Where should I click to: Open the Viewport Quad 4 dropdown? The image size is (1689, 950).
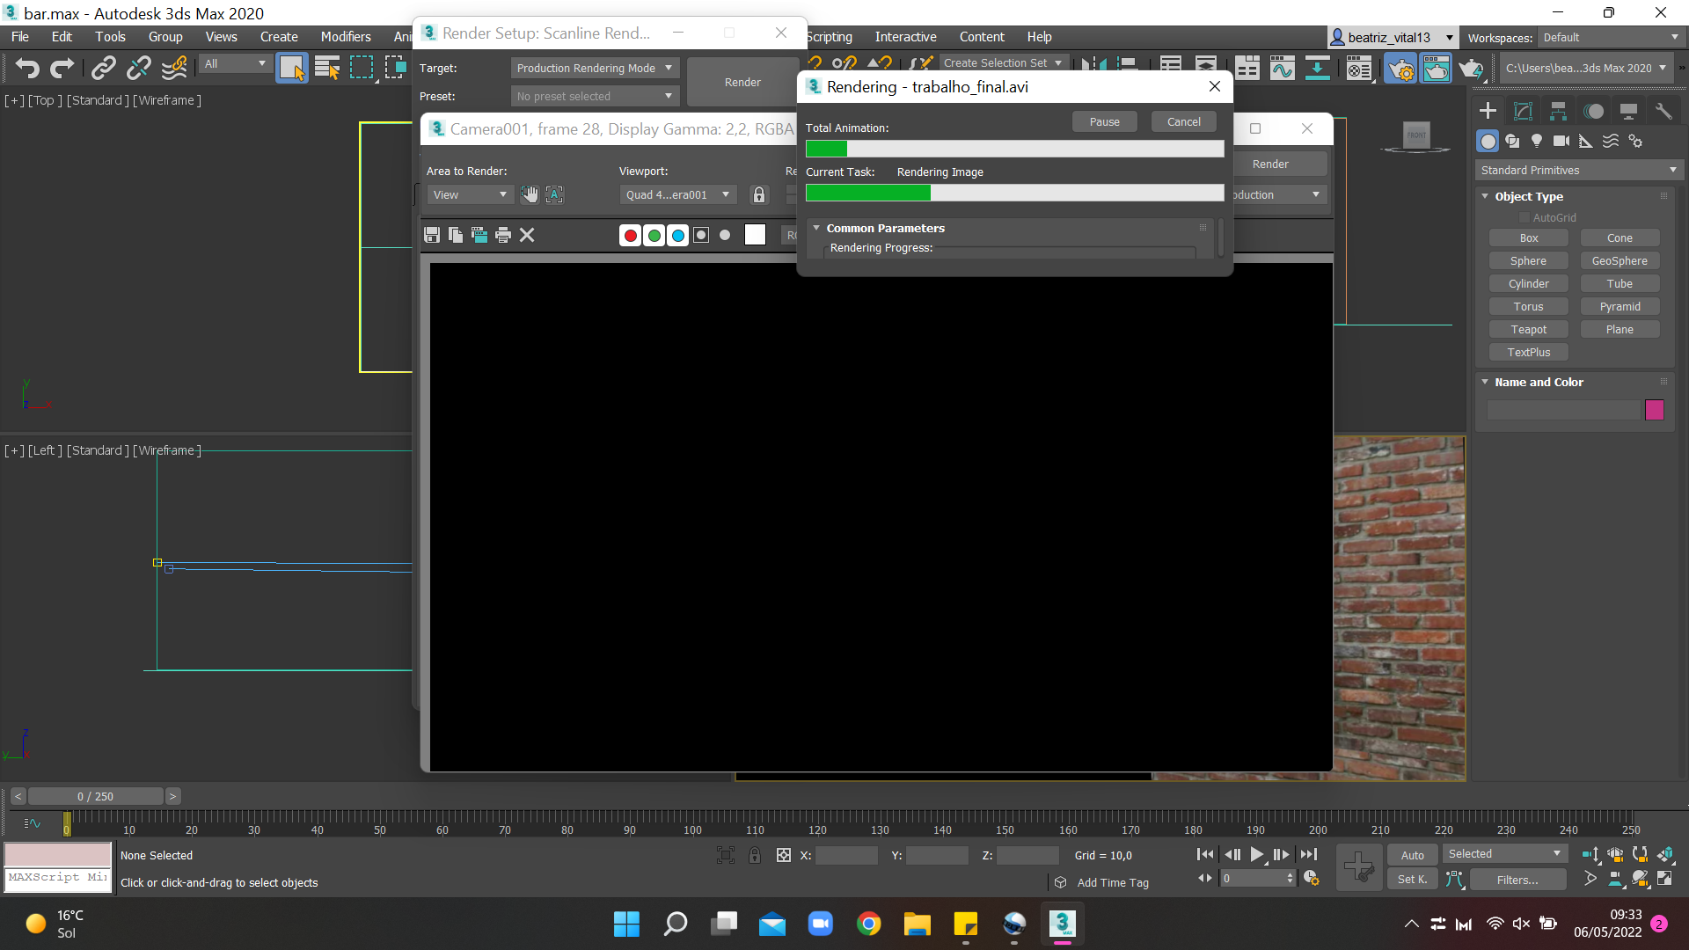[x=677, y=194]
